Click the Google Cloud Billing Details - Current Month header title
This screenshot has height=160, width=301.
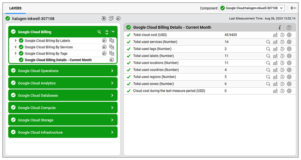(x=172, y=27)
